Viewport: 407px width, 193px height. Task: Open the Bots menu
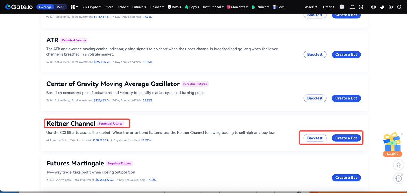click(174, 7)
